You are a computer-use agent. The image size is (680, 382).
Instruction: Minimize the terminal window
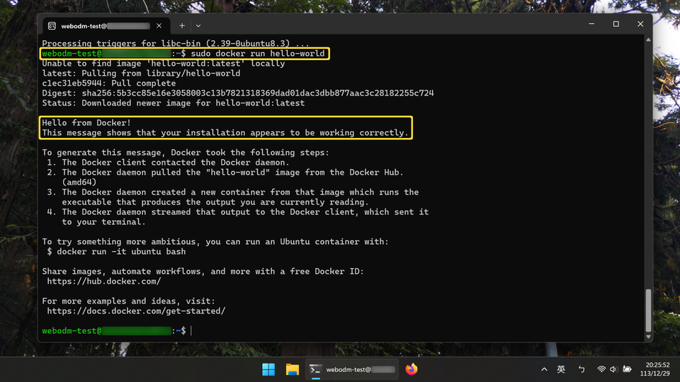click(591, 24)
